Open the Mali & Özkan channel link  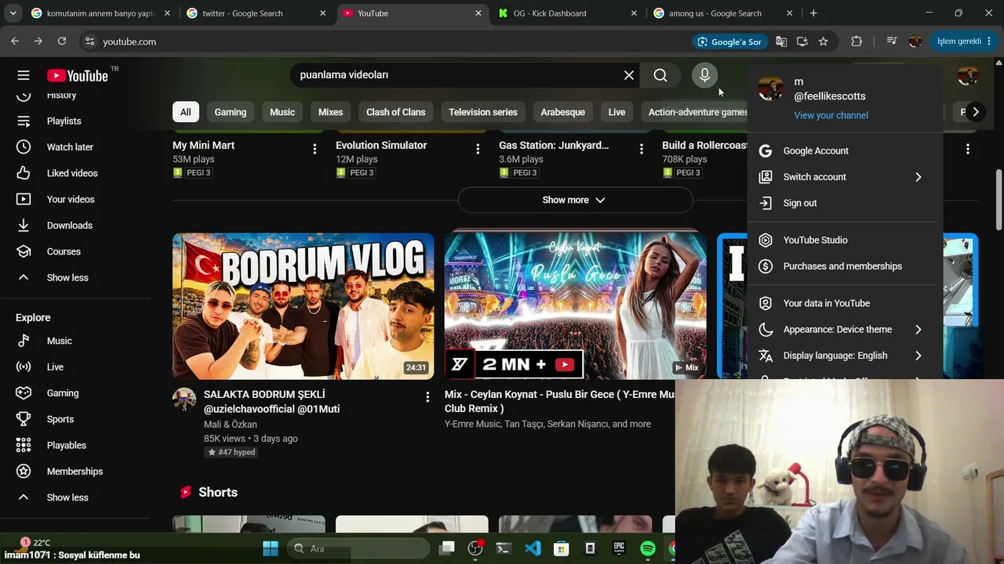click(x=231, y=425)
